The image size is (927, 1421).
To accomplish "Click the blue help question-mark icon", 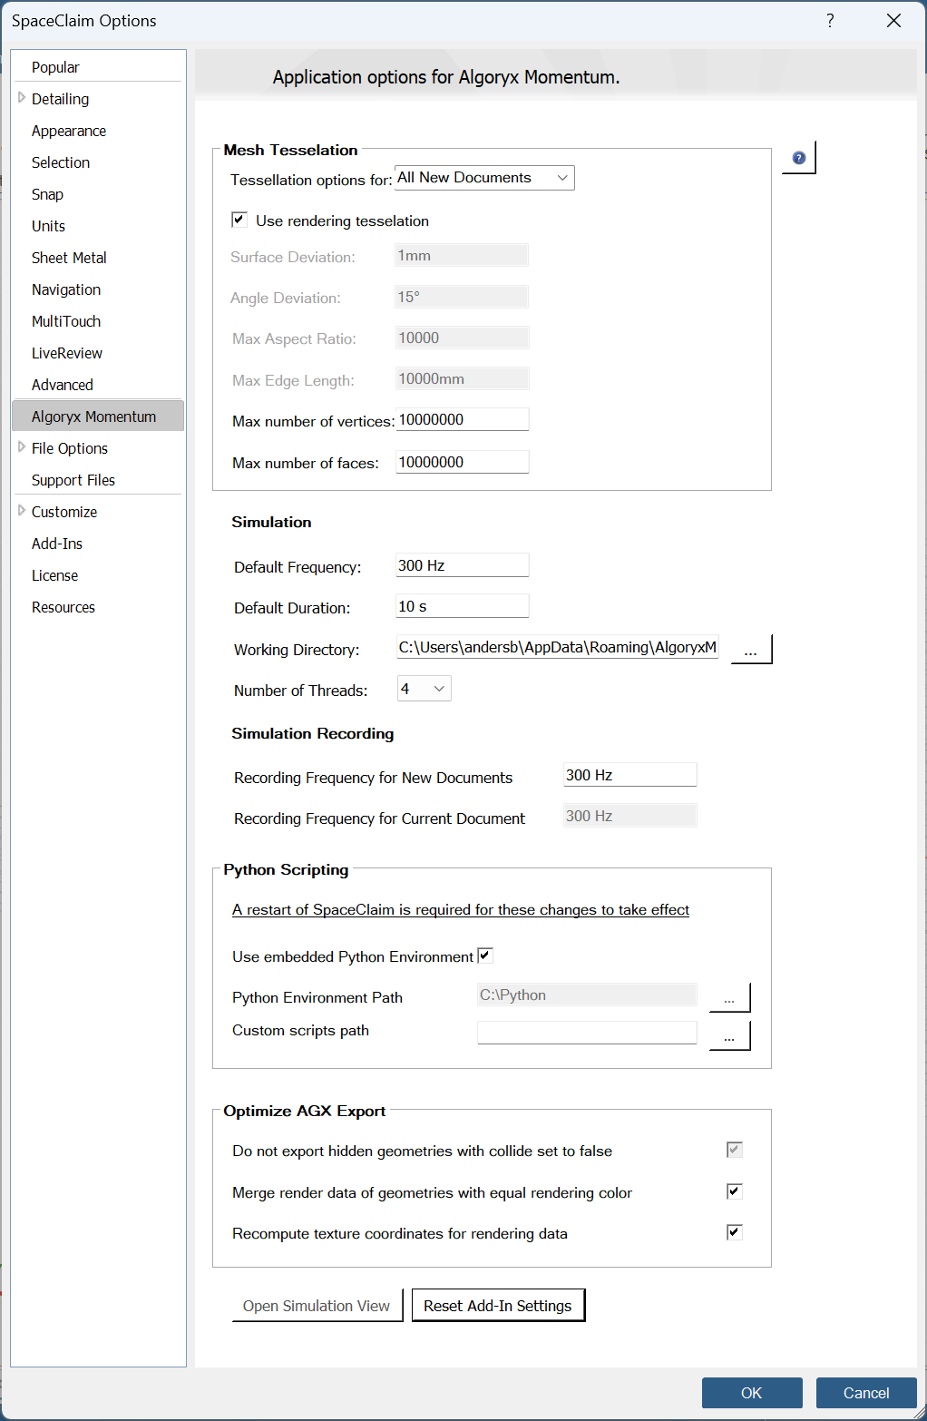I will (x=799, y=158).
